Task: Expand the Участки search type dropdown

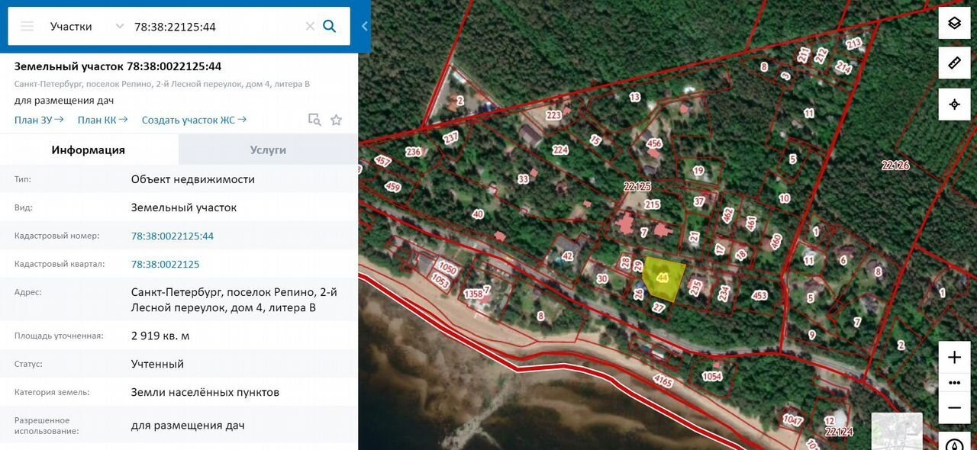Action: pyautogui.click(x=87, y=26)
